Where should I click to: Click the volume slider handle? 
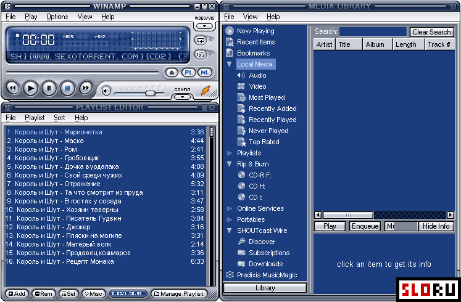[x=150, y=93]
